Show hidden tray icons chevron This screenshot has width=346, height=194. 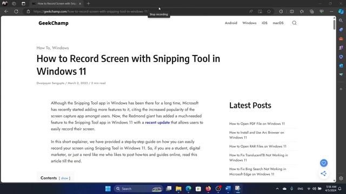(x=277, y=189)
